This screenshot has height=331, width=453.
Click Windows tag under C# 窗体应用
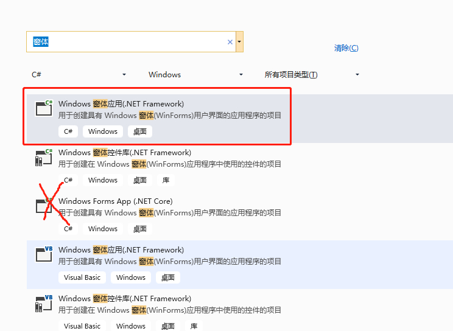tap(103, 131)
